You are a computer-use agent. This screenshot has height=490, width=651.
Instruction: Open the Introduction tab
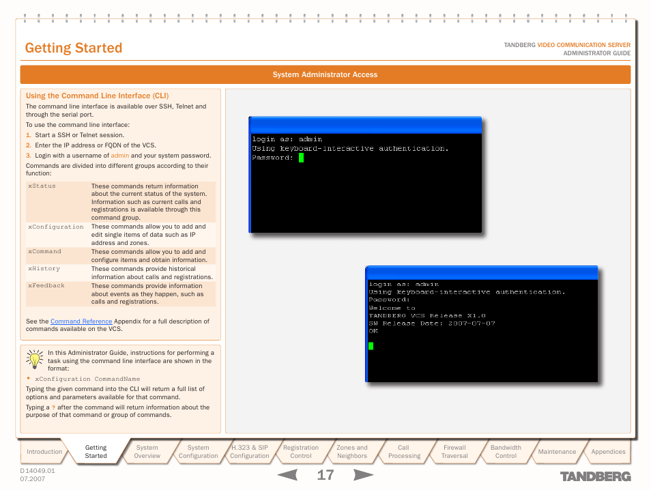44,452
